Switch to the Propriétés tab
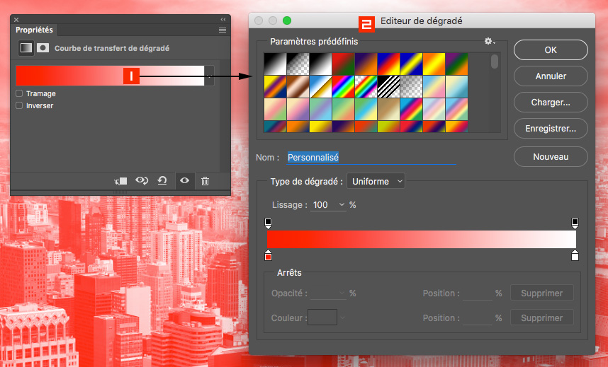Image resolution: width=608 pixels, height=367 pixels. 35,30
